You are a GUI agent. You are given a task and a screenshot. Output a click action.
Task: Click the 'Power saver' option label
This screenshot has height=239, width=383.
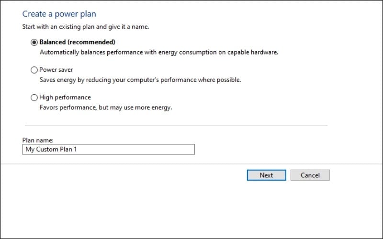[x=56, y=70]
